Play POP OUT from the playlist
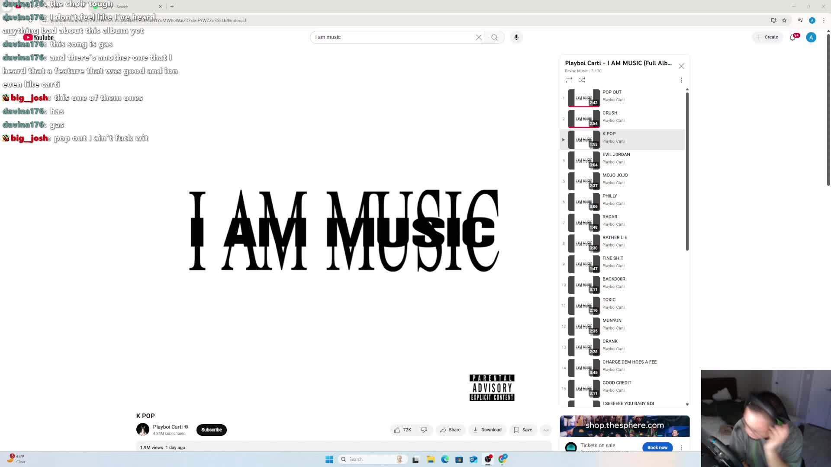The width and height of the screenshot is (831, 467). tap(623, 98)
